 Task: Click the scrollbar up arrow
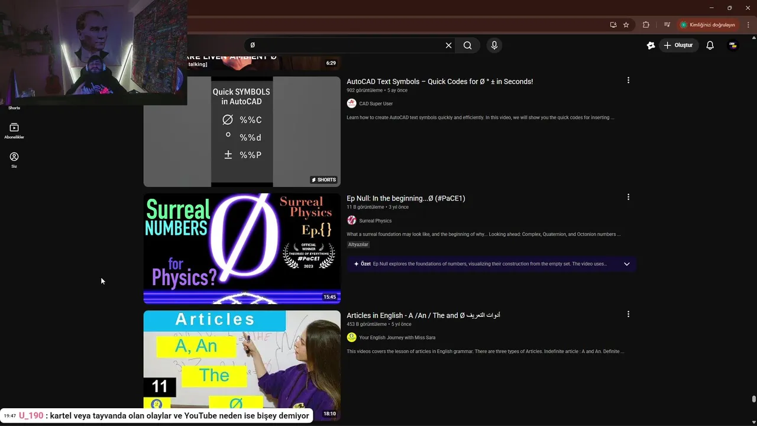point(753,38)
